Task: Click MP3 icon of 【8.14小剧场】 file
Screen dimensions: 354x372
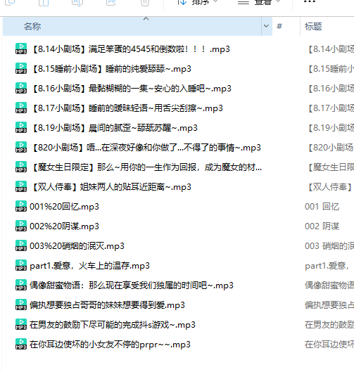Action: pyautogui.click(x=21, y=49)
